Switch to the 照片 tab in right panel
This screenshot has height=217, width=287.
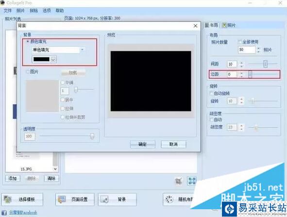coord(229,25)
